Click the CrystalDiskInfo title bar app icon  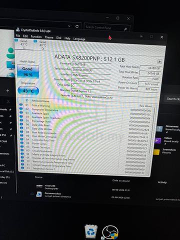point(18,29)
